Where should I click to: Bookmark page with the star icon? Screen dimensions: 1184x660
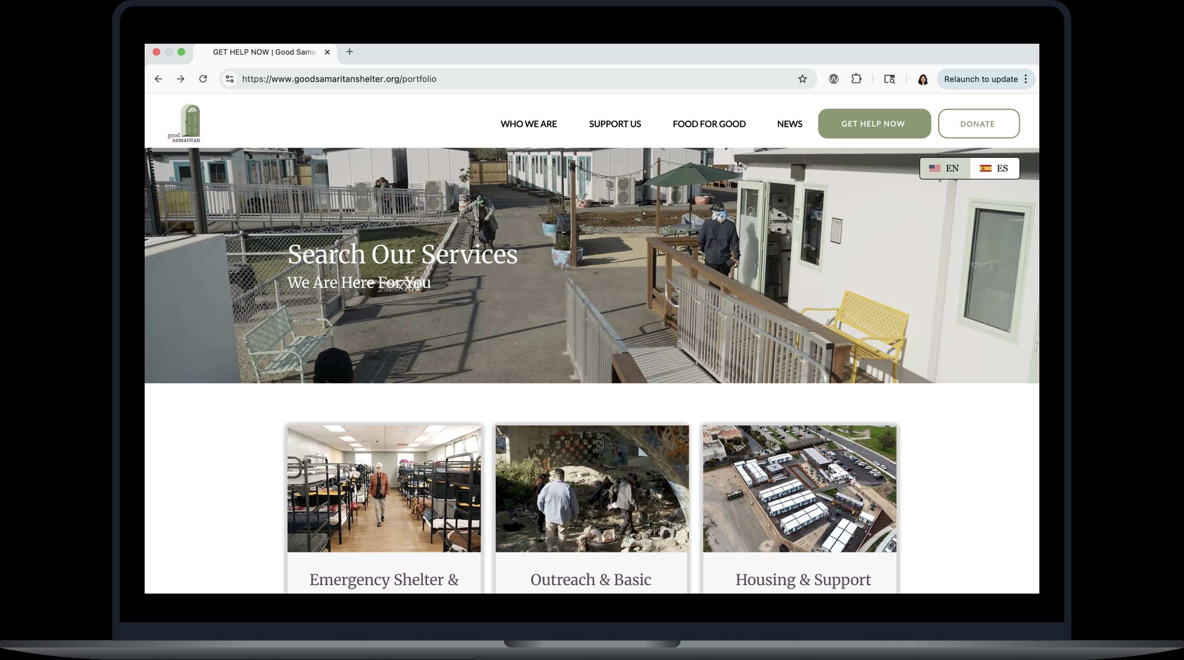[802, 79]
